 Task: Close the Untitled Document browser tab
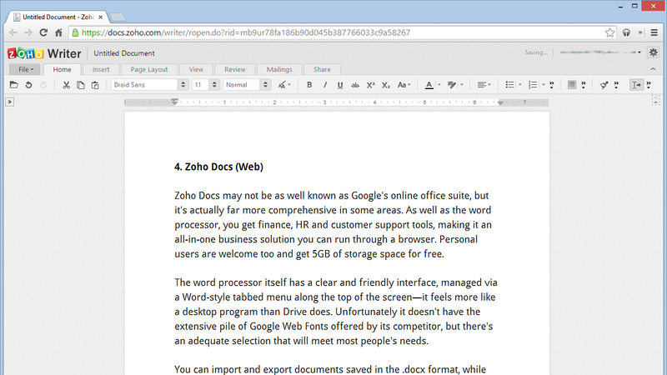[x=100, y=17]
